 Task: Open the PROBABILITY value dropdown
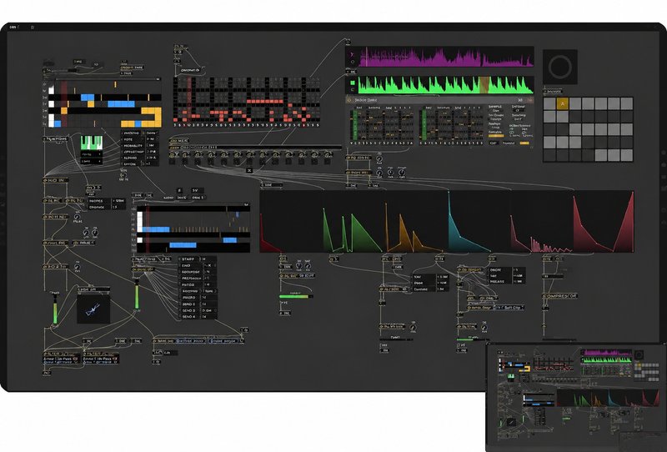pos(152,145)
